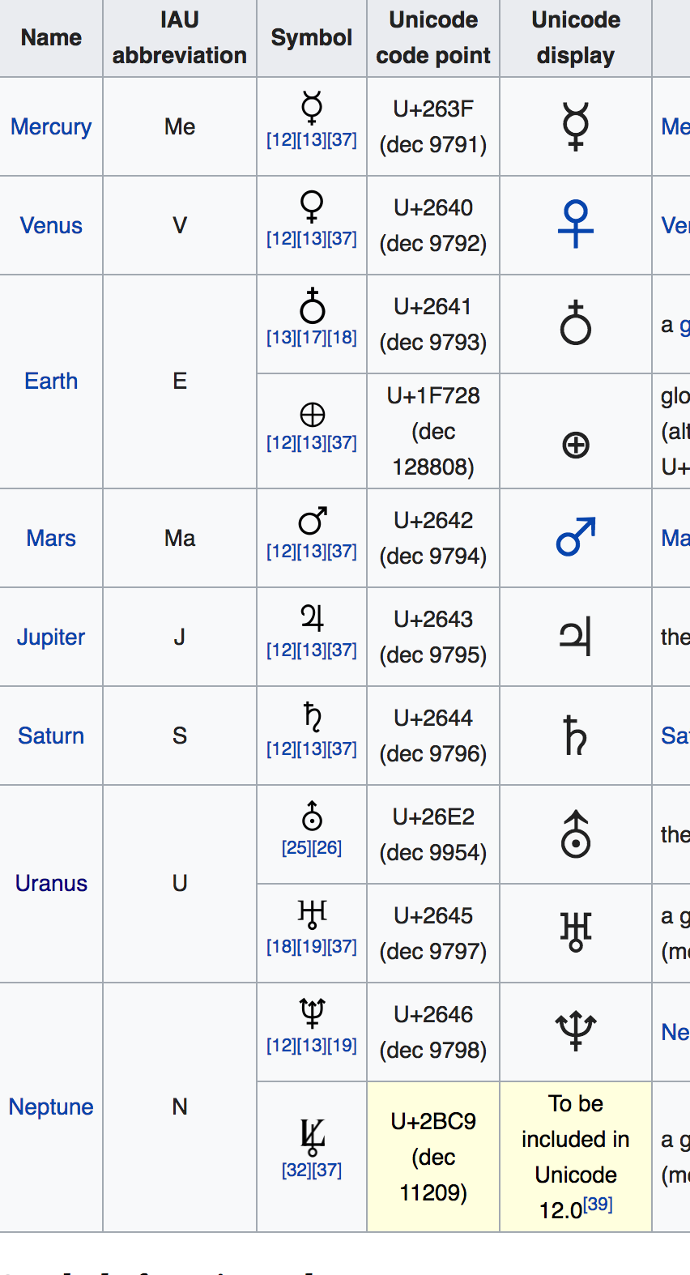
Task: Click the blue Venus character in Unicode display
Action: 576,224
